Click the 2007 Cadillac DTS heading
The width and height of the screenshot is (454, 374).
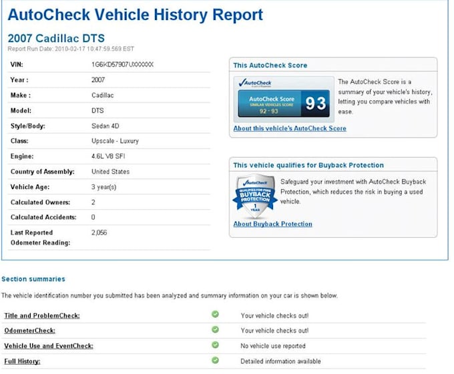(56, 38)
